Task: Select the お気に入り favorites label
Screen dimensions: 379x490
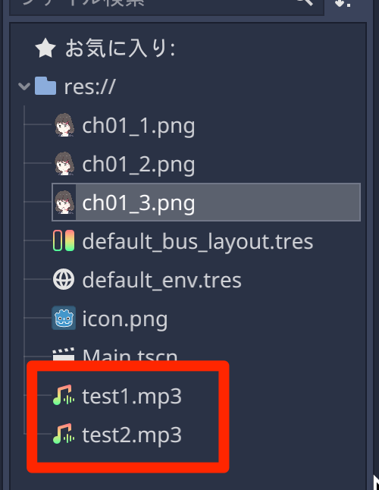Action: pyautogui.click(x=120, y=49)
